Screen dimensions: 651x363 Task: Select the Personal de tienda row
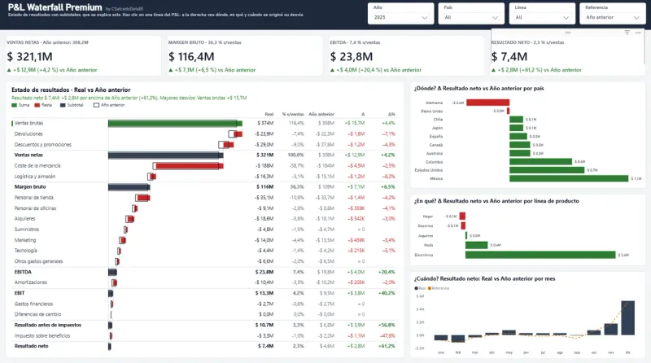tap(203, 198)
